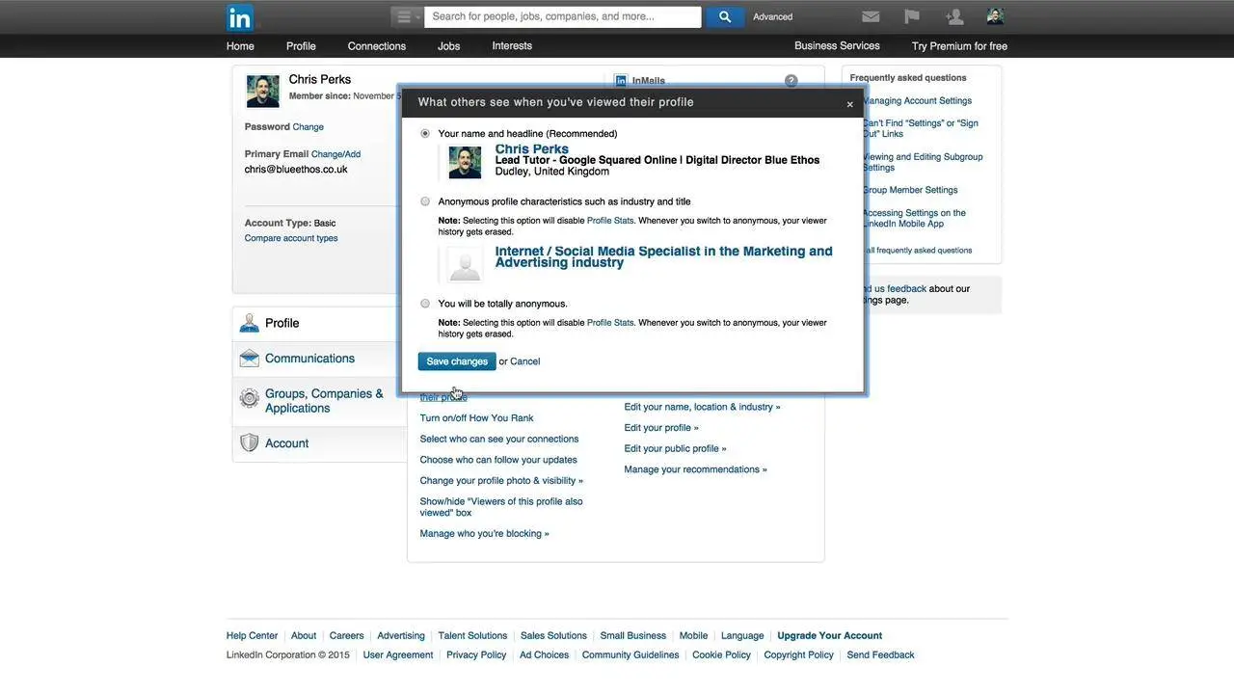1234x694 pixels.
Task: Click Select who can see your connections
Action: coord(499,440)
